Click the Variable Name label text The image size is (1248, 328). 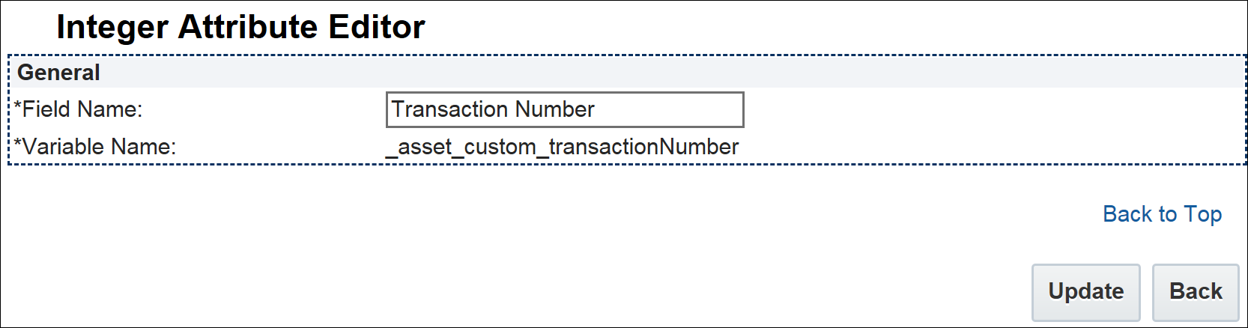point(99,147)
